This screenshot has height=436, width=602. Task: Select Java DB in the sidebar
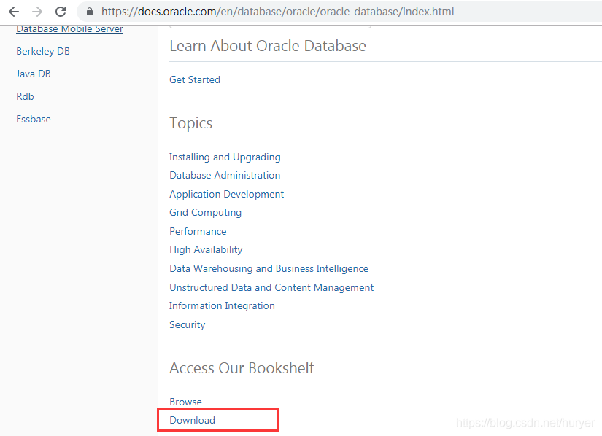(34, 74)
